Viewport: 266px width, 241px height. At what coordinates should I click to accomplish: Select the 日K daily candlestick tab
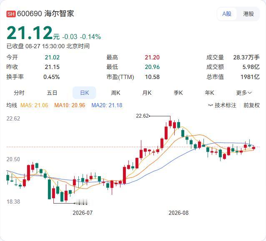coord(84,93)
